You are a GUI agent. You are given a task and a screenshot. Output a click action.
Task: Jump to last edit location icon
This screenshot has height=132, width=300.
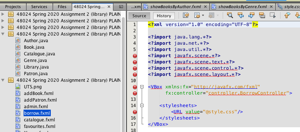(x=186, y=15)
